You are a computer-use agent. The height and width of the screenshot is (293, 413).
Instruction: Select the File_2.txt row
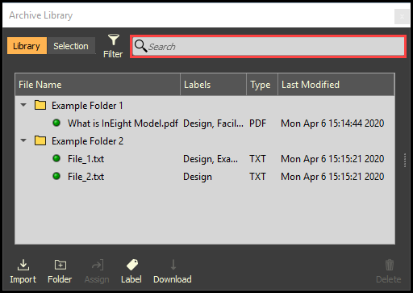click(x=205, y=177)
